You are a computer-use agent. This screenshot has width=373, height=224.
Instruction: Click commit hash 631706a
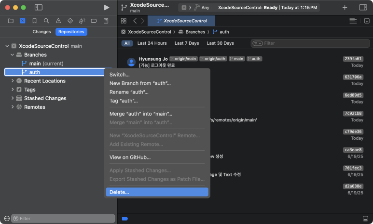point(353,77)
